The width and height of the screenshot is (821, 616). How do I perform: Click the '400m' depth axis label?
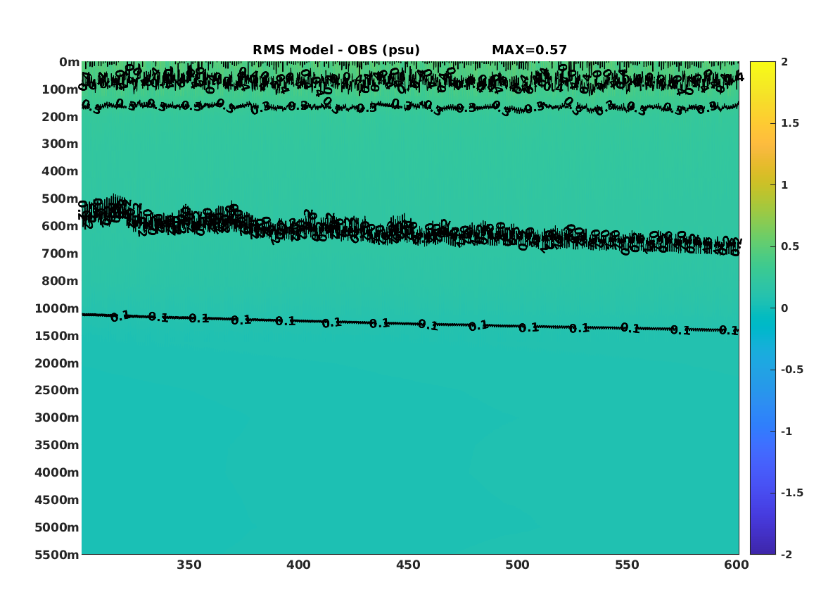(x=61, y=171)
